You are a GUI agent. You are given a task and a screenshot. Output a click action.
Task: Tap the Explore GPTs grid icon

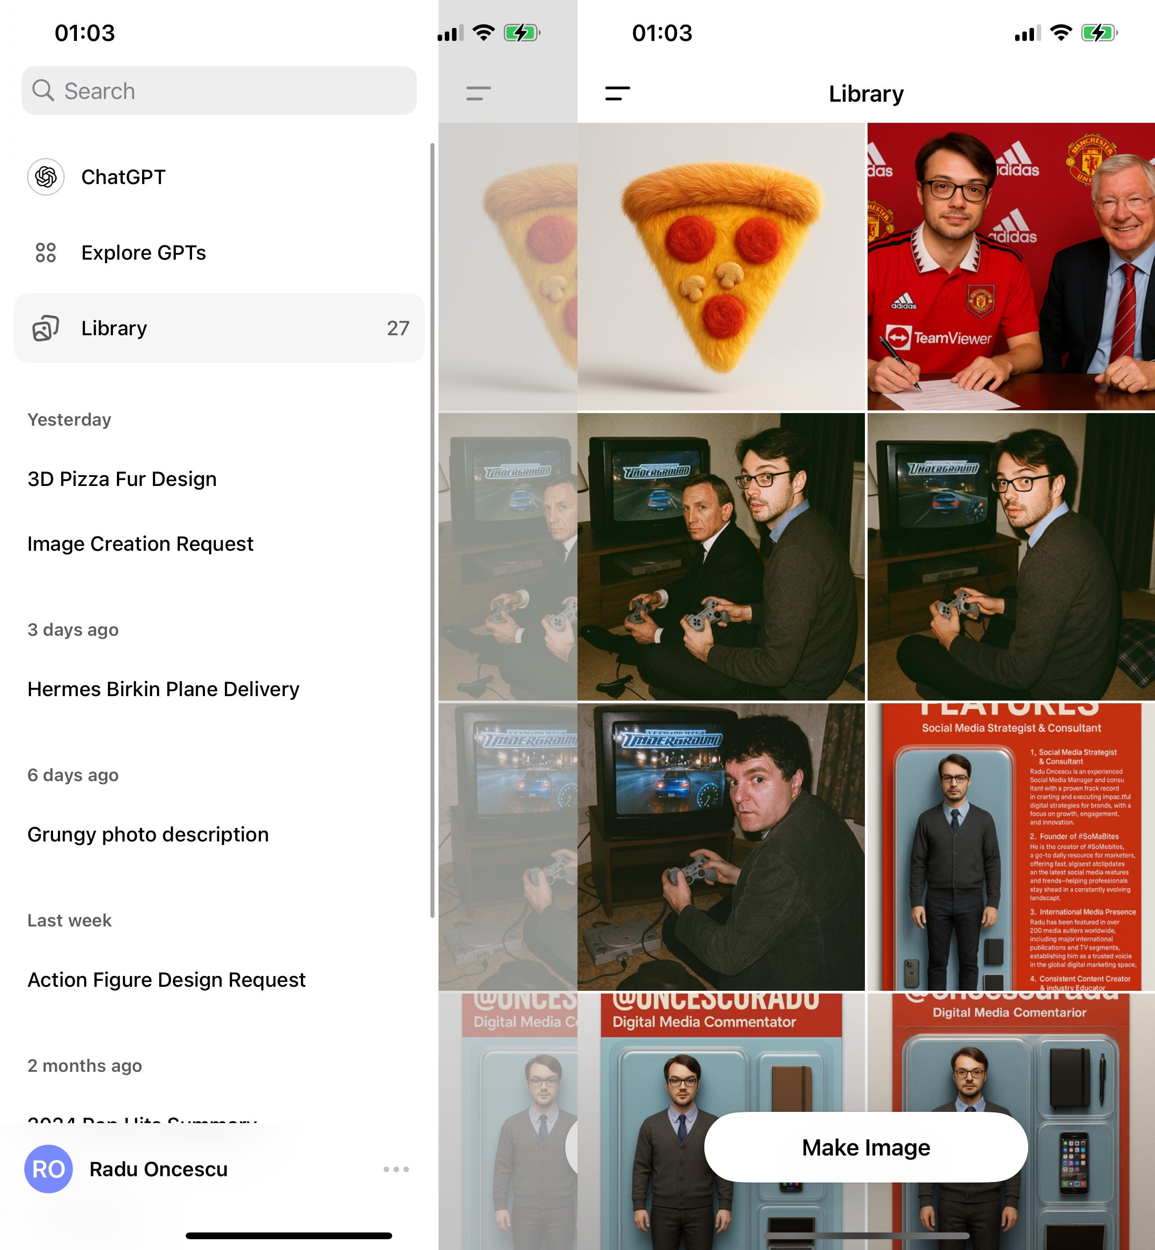45,252
